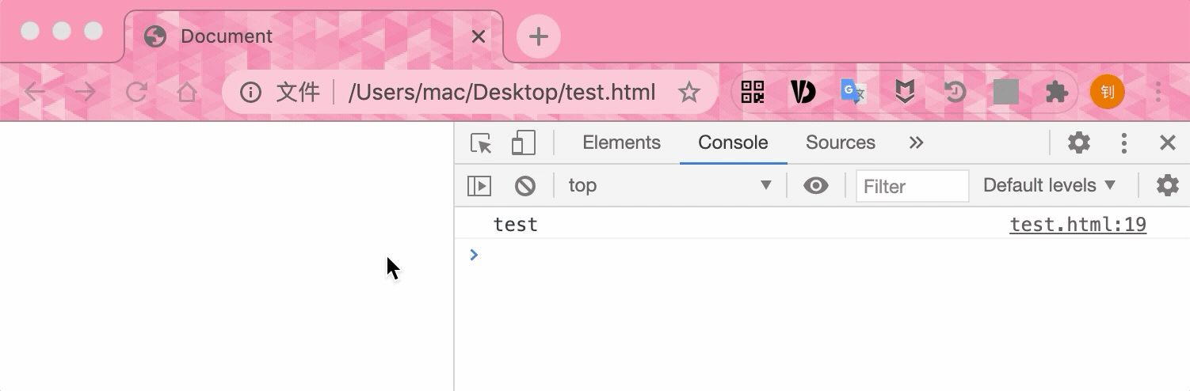The width and height of the screenshot is (1190, 391).
Task: Switch to the Console panel
Action: point(733,143)
